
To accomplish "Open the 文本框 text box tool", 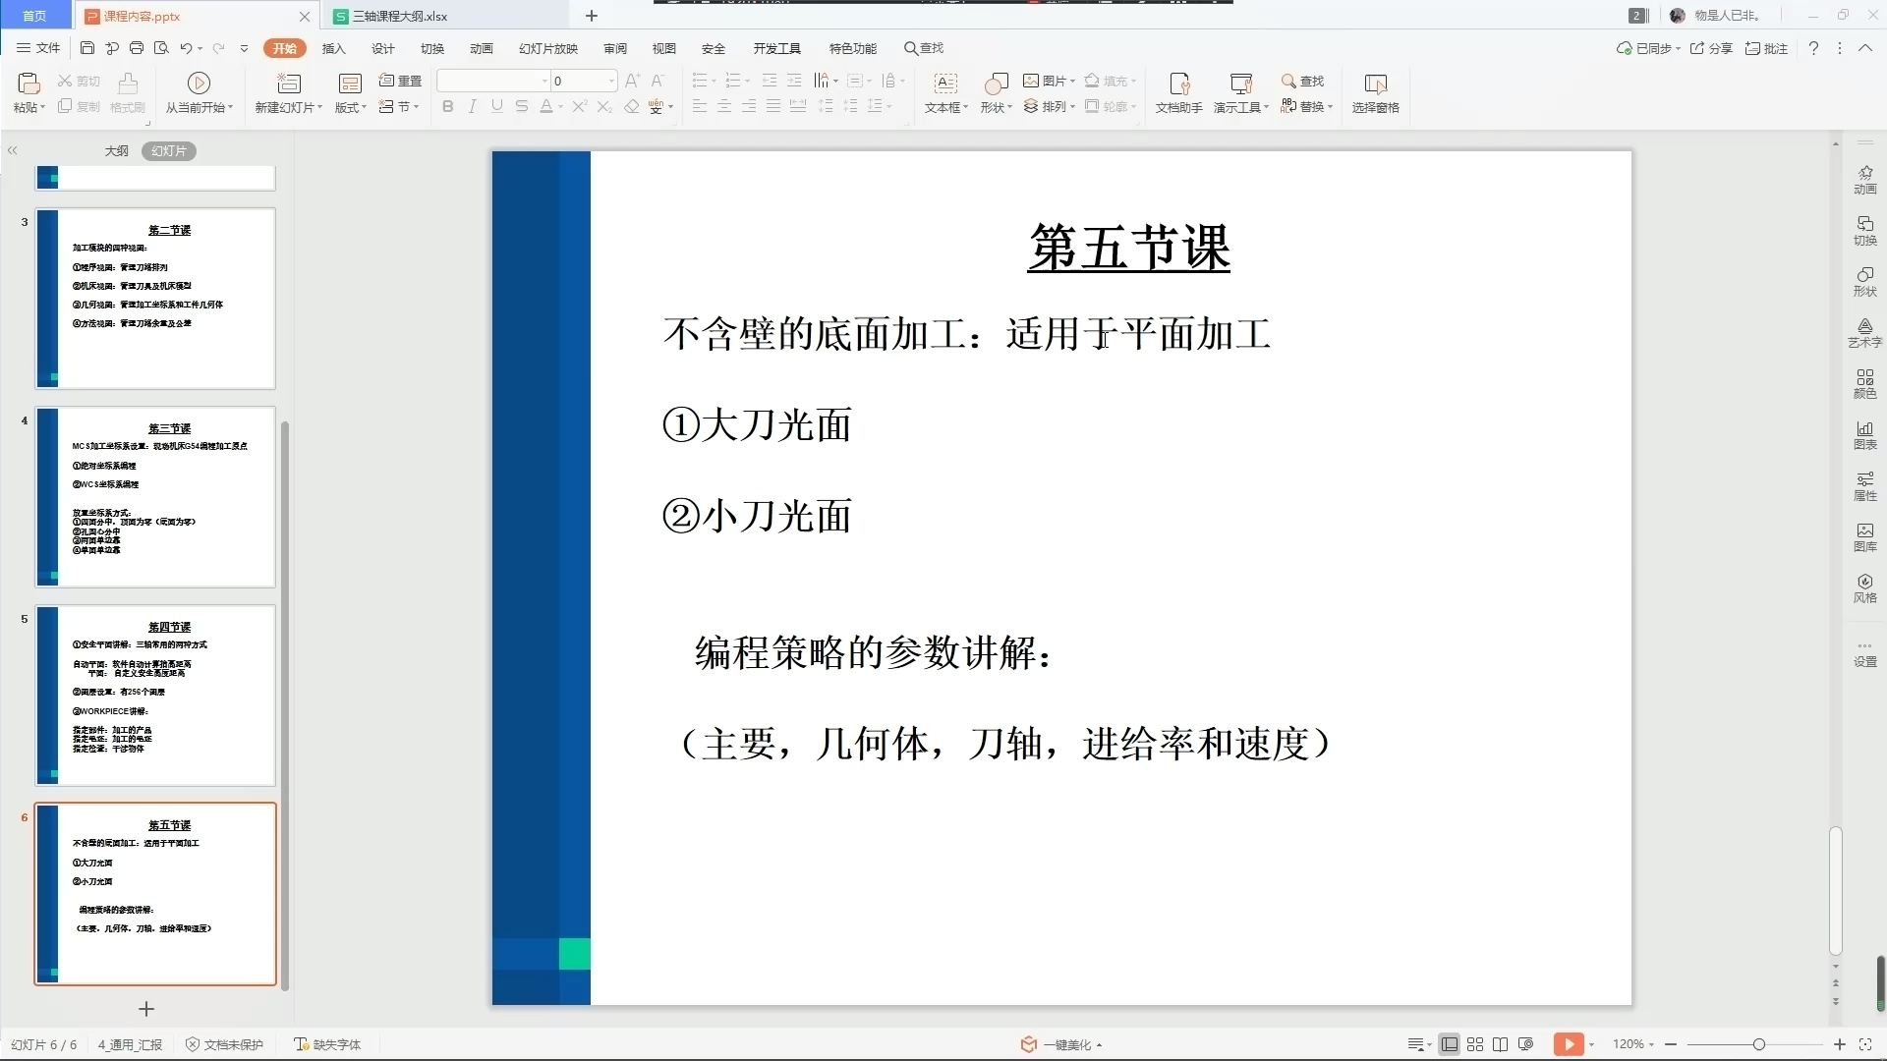I will point(944,93).
